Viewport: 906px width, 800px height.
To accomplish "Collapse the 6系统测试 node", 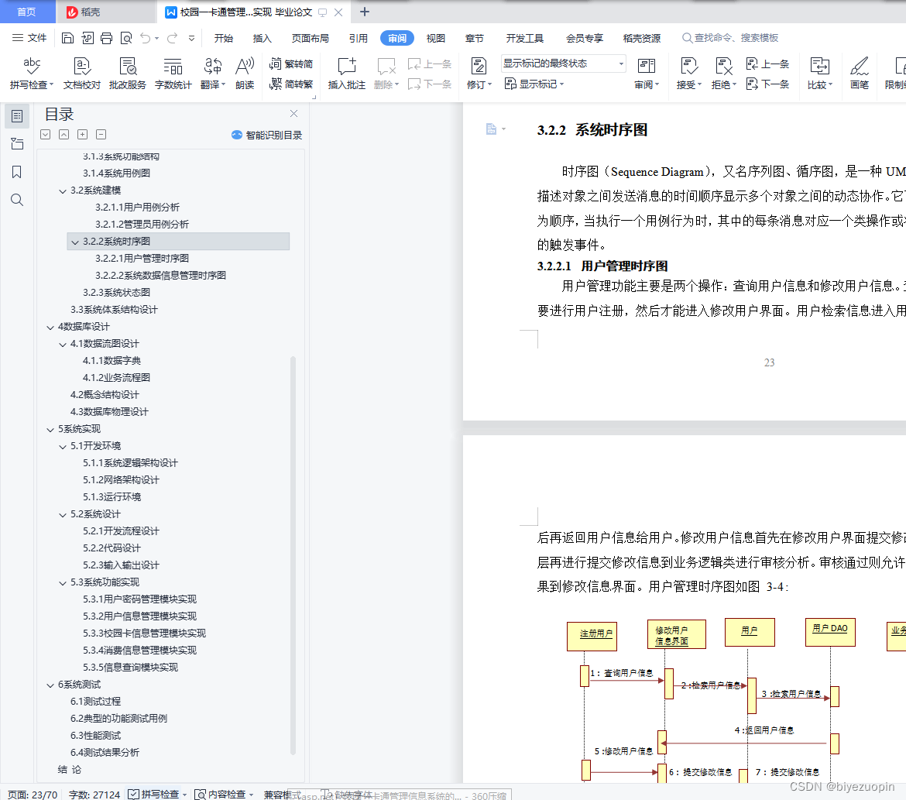I will (50, 685).
